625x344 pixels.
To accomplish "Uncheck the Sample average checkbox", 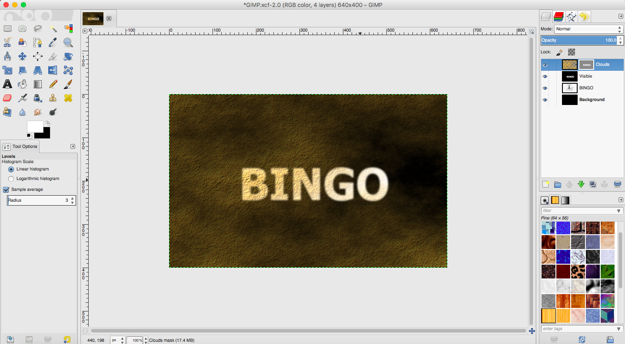I will [x=6, y=190].
